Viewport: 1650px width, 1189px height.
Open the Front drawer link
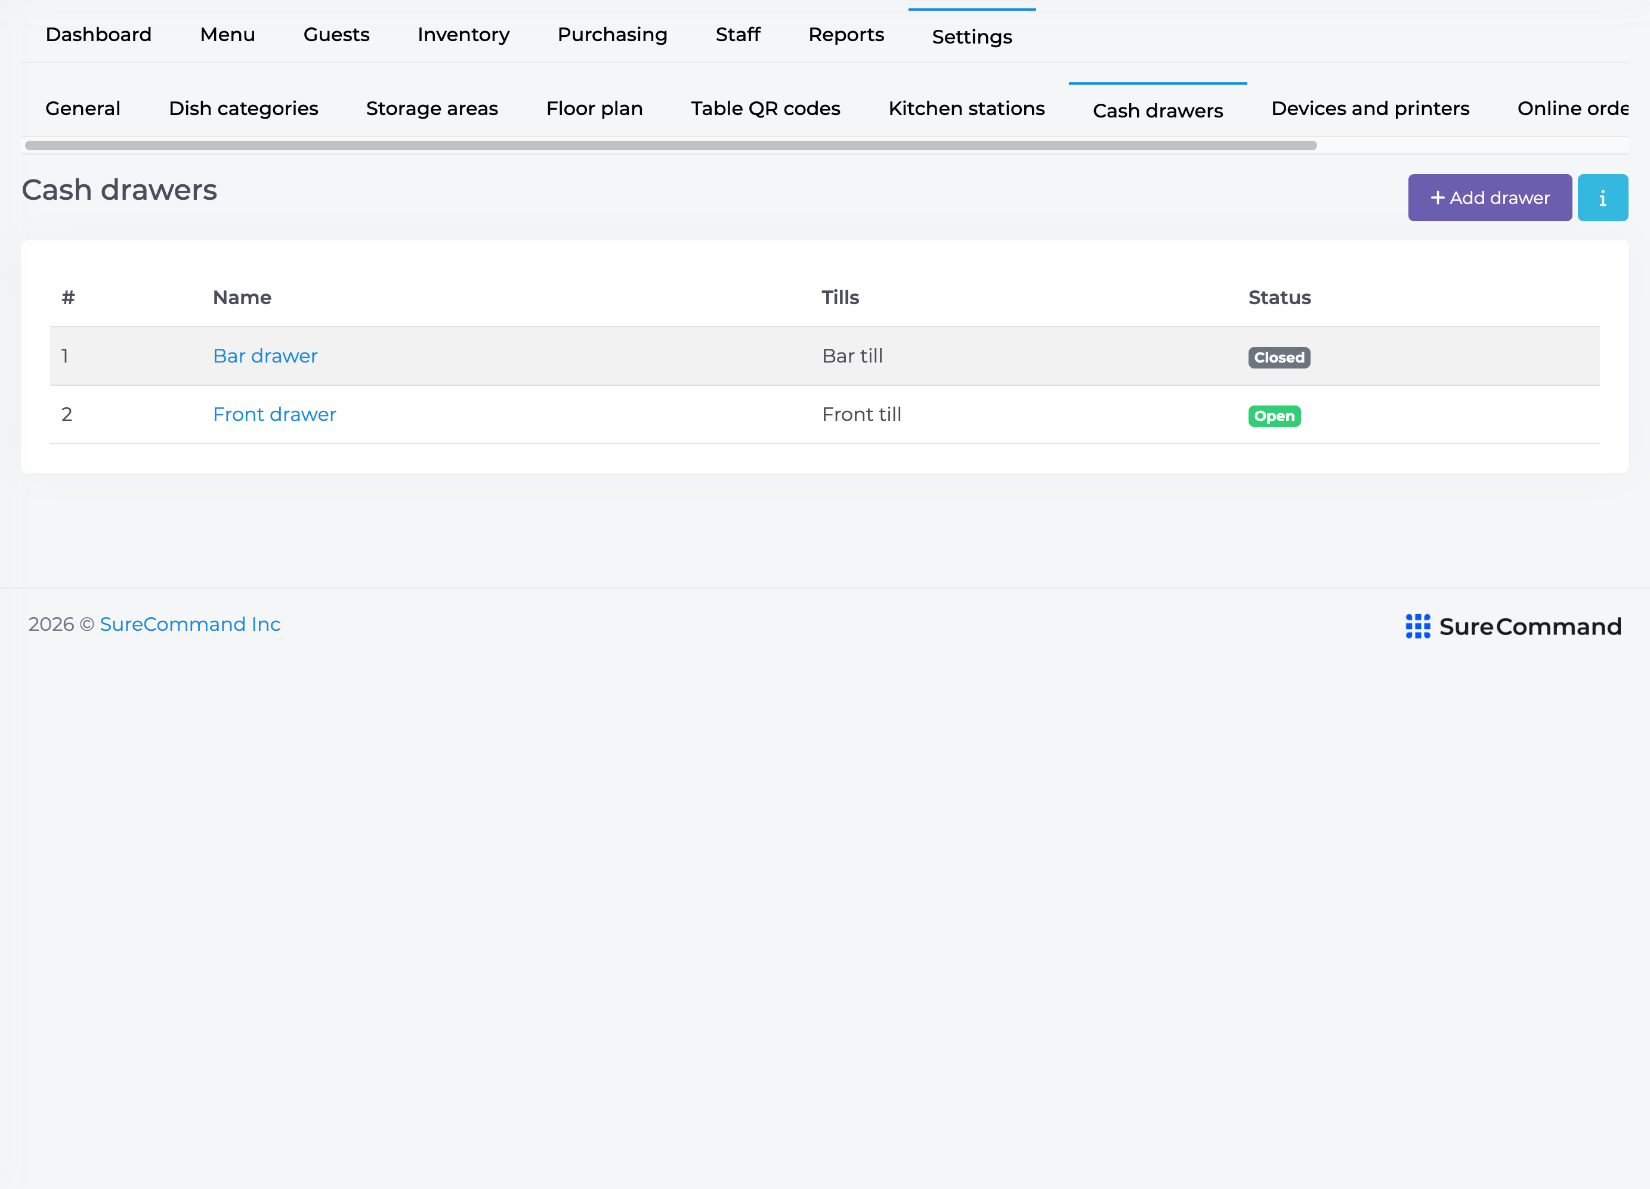[274, 414]
